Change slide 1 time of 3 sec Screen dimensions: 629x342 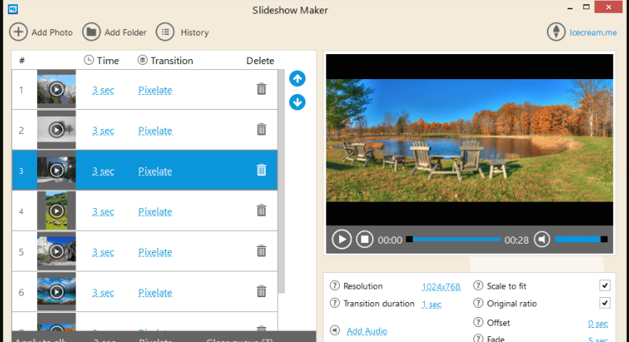(x=103, y=90)
